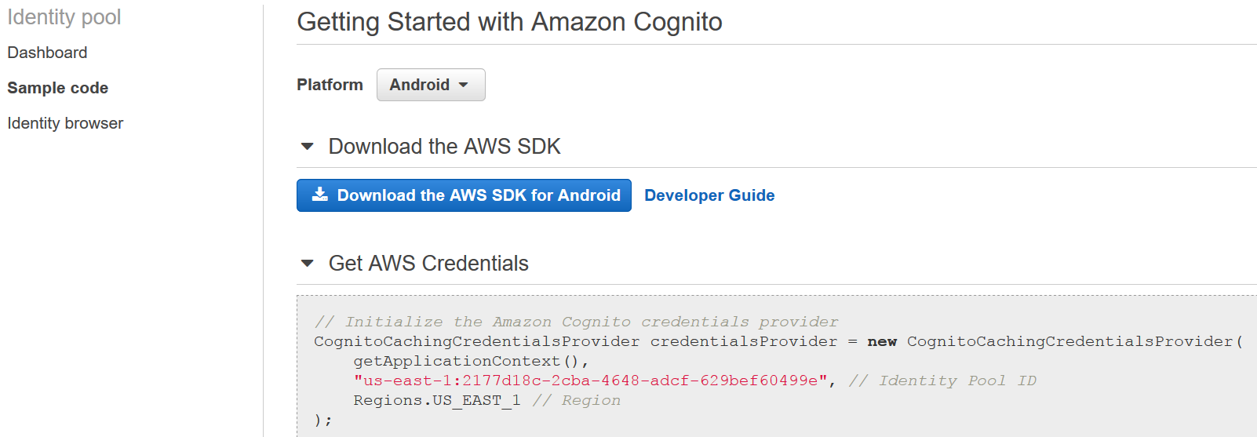Click the Platform label
This screenshot has width=1257, height=437.
click(x=330, y=85)
